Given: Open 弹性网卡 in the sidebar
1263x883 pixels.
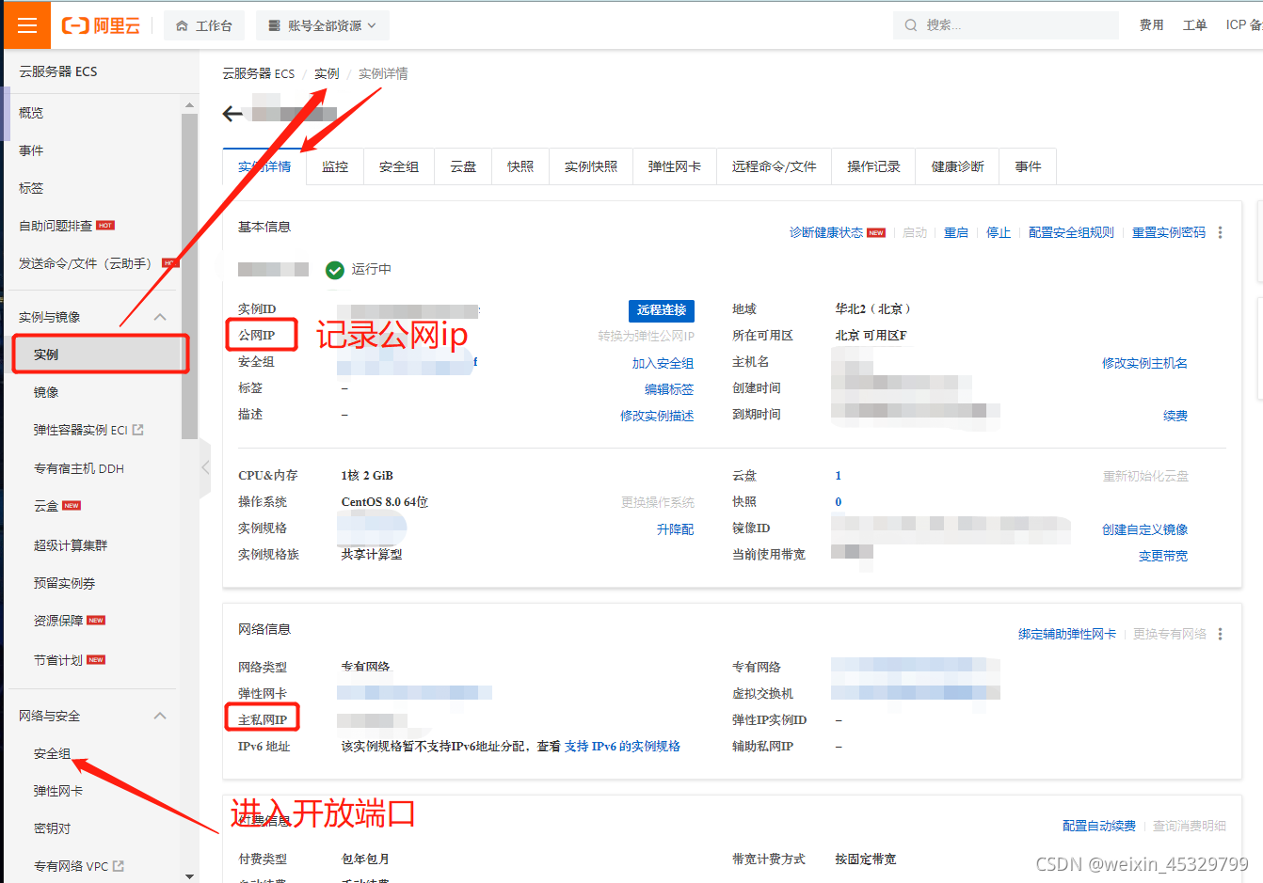Looking at the screenshot, I should click(58, 791).
